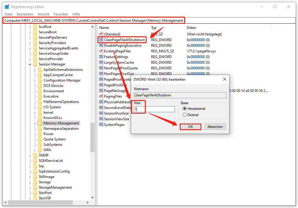Click the REG_DWORD icon of DisablePagingExecutive

tap(101, 45)
